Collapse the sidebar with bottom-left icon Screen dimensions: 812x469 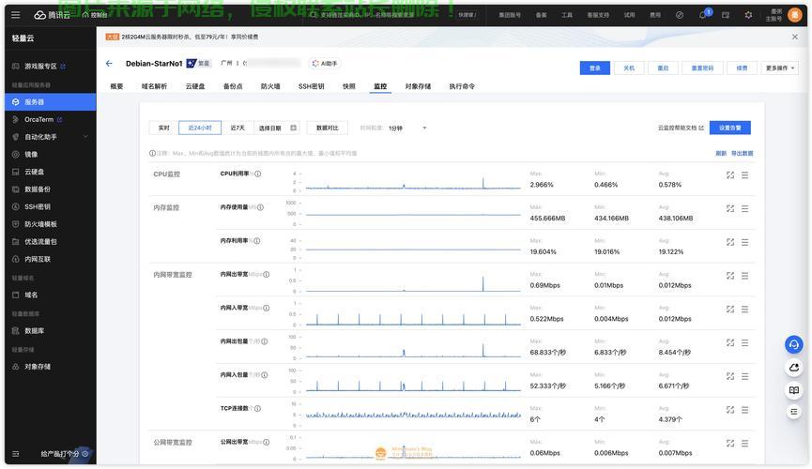coord(16,453)
